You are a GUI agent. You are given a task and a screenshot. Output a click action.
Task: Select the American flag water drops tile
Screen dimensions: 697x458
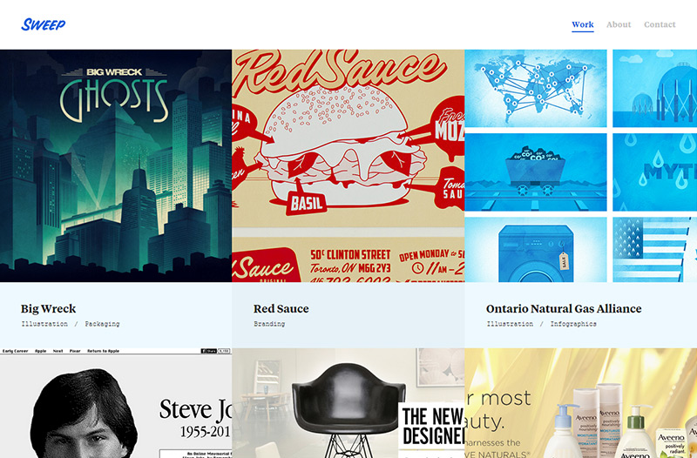(654, 249)
